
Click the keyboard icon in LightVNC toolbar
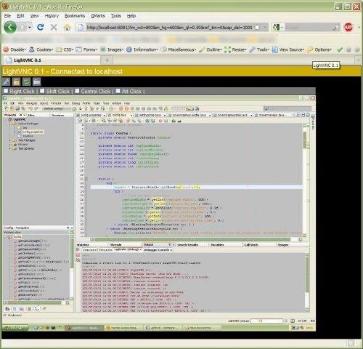tap(36, 82)
